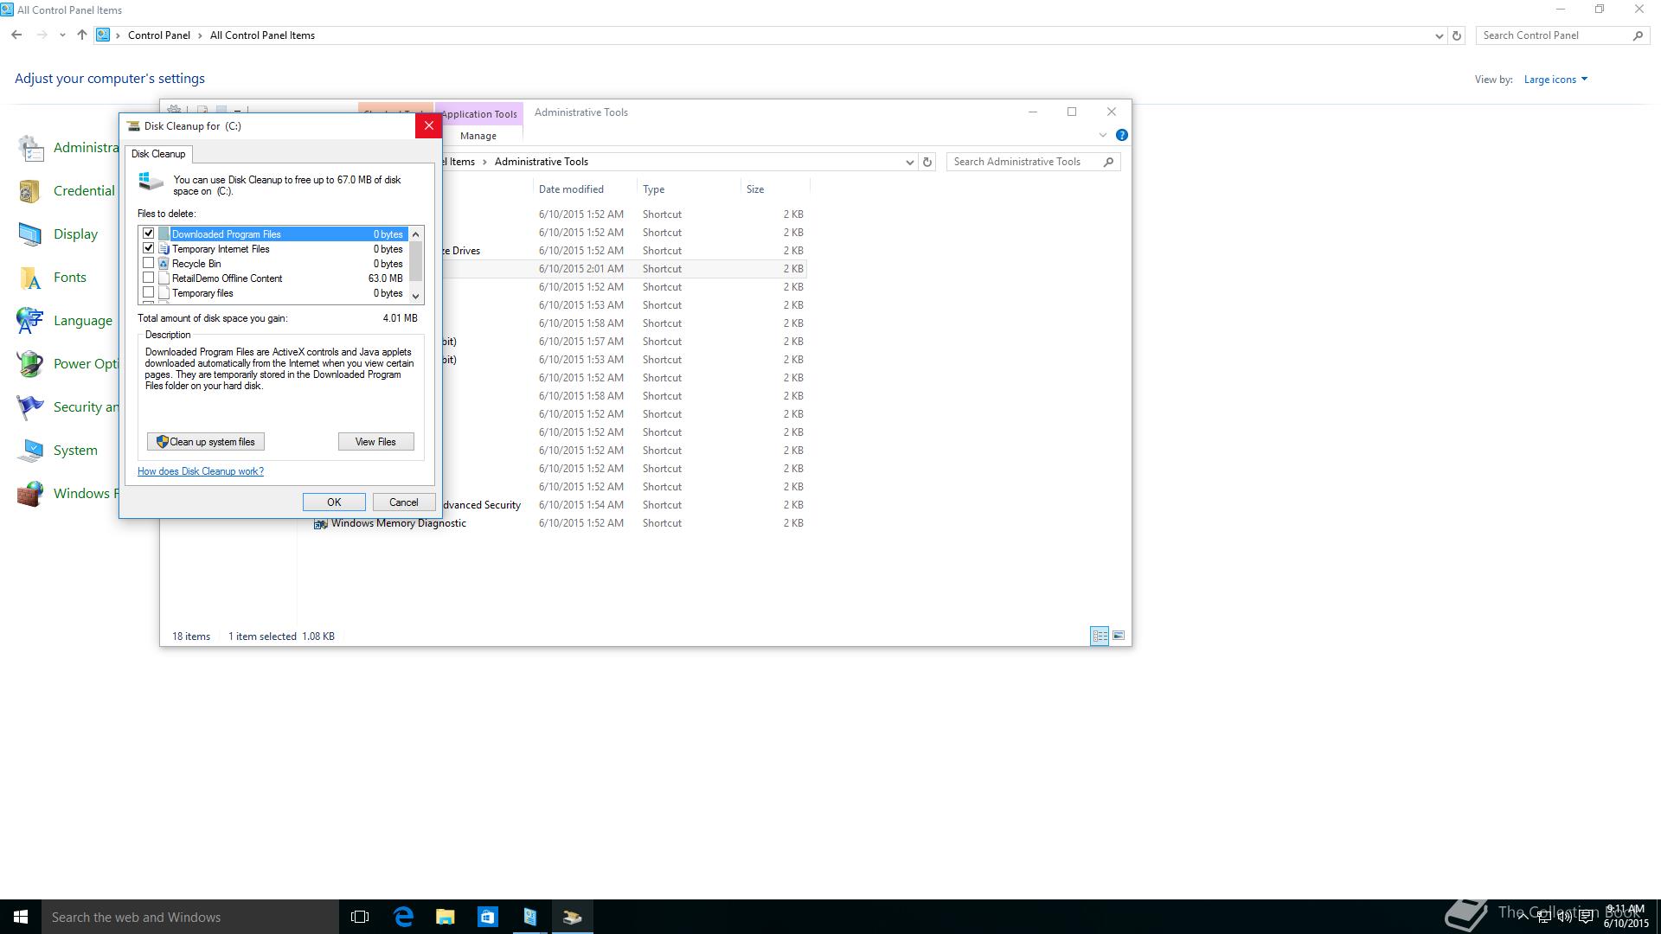Open the Store app from taskbar
The height and width of the screenshot is (934, 1661).
point(488,917)
